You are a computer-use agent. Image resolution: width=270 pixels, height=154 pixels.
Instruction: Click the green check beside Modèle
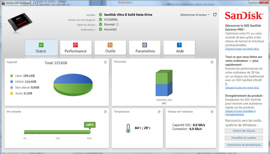pos(101,14)
